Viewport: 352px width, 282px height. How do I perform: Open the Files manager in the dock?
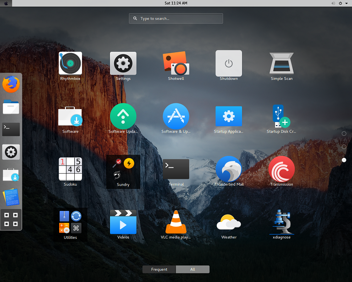tap(11, 107)
